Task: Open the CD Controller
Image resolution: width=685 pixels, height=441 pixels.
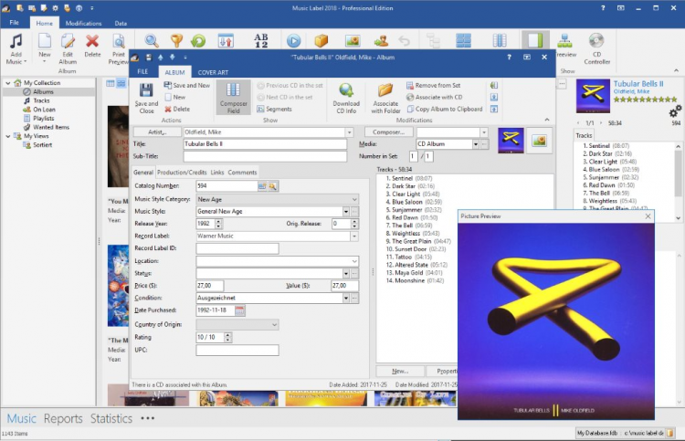Action: point(596,48)
